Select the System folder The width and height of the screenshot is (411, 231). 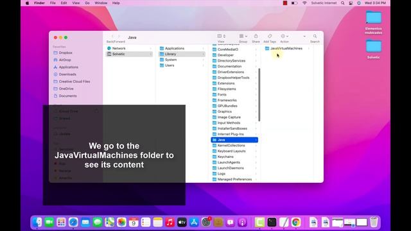182,60
